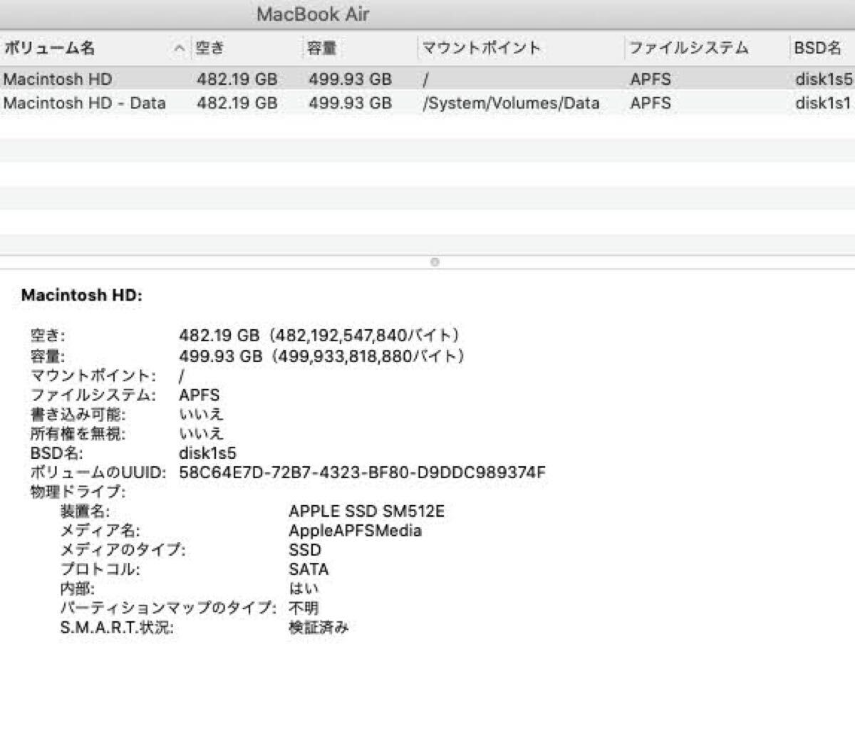Click disk1s1 in the BSD名 column
This screenshot has height=741, width=855.
[823, 103]
